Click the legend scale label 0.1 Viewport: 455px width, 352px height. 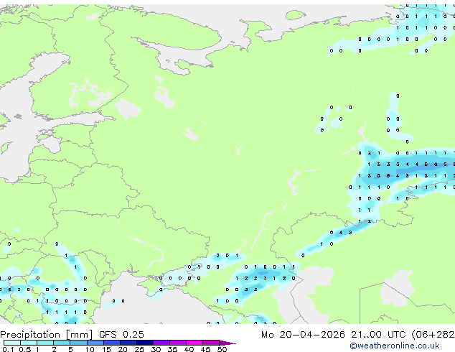pos(8,349)
